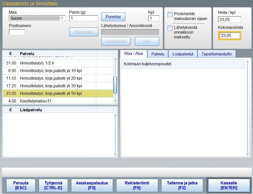Viewport: 253px width, 194px height.
Task: Click the Hinta / kpl price field
Action: (229, 20)
